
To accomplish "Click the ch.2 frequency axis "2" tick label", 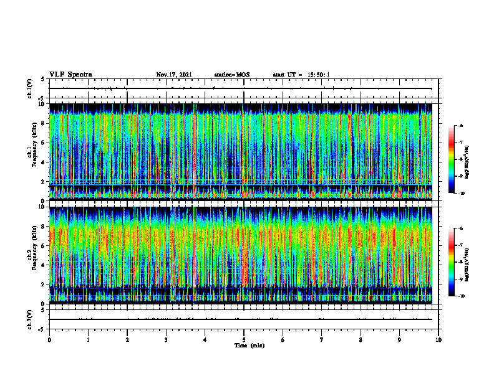I will (44, 285).
